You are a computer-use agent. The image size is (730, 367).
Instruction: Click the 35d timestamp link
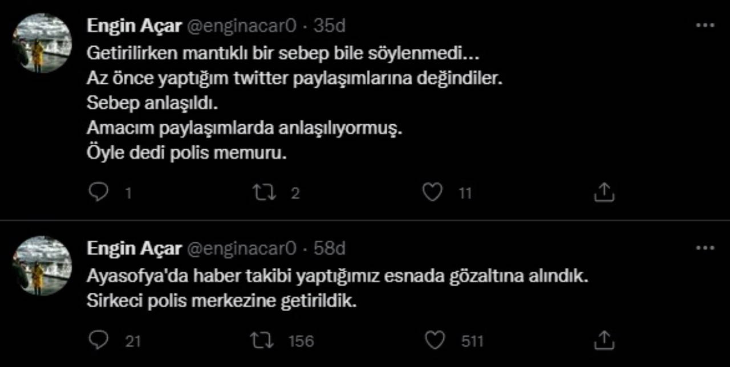[x=330, y=26]
